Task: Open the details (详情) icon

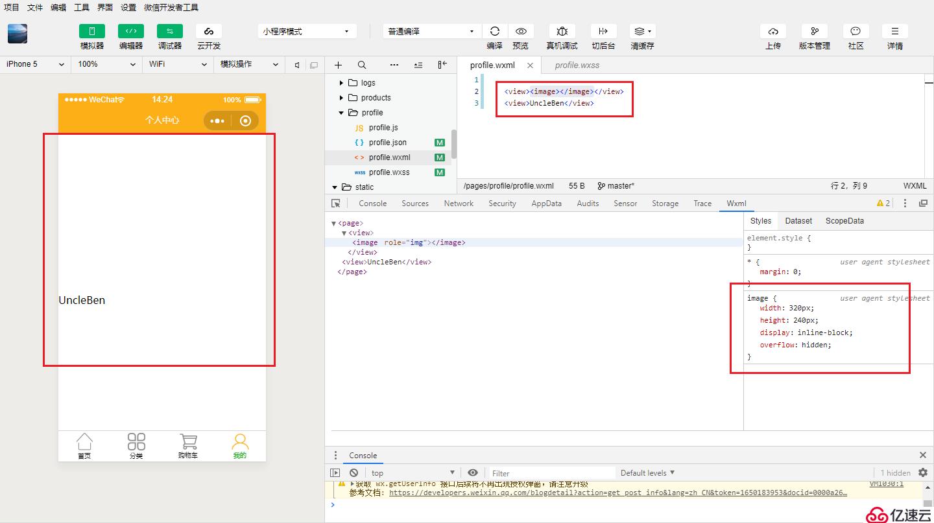Action: 895,31
